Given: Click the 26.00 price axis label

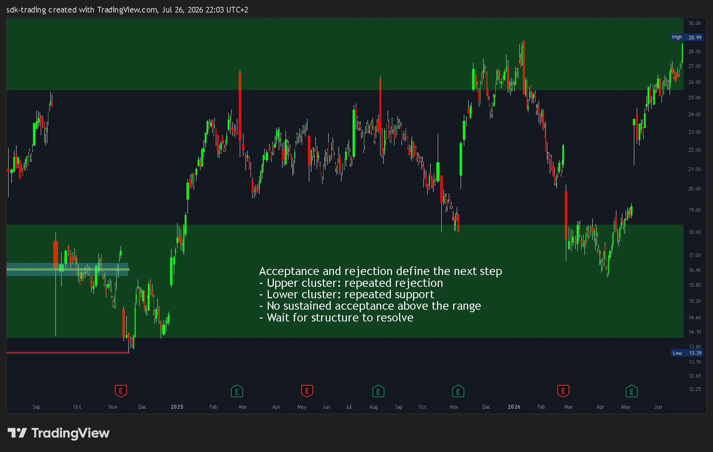Looking at the screenshot, I should point(695,82).
